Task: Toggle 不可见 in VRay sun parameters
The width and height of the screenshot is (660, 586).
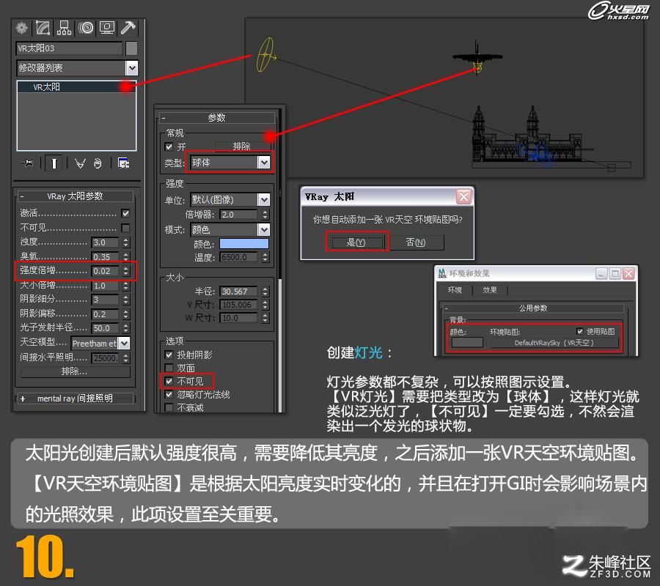Action: click(125, 228)
